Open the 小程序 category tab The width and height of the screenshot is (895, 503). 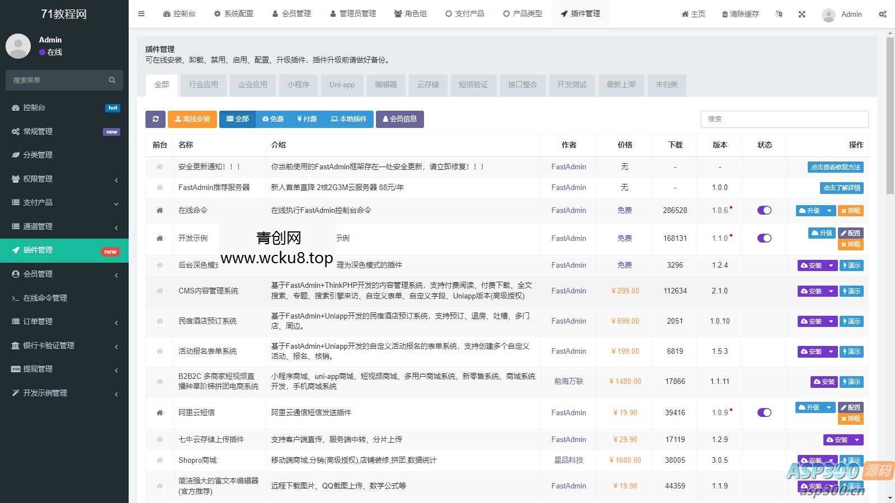click(298, 85)
